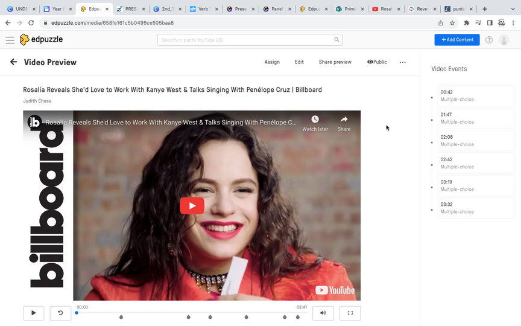Click the browser back arrow
Screen dimensions: 521x326
[8, 22]
